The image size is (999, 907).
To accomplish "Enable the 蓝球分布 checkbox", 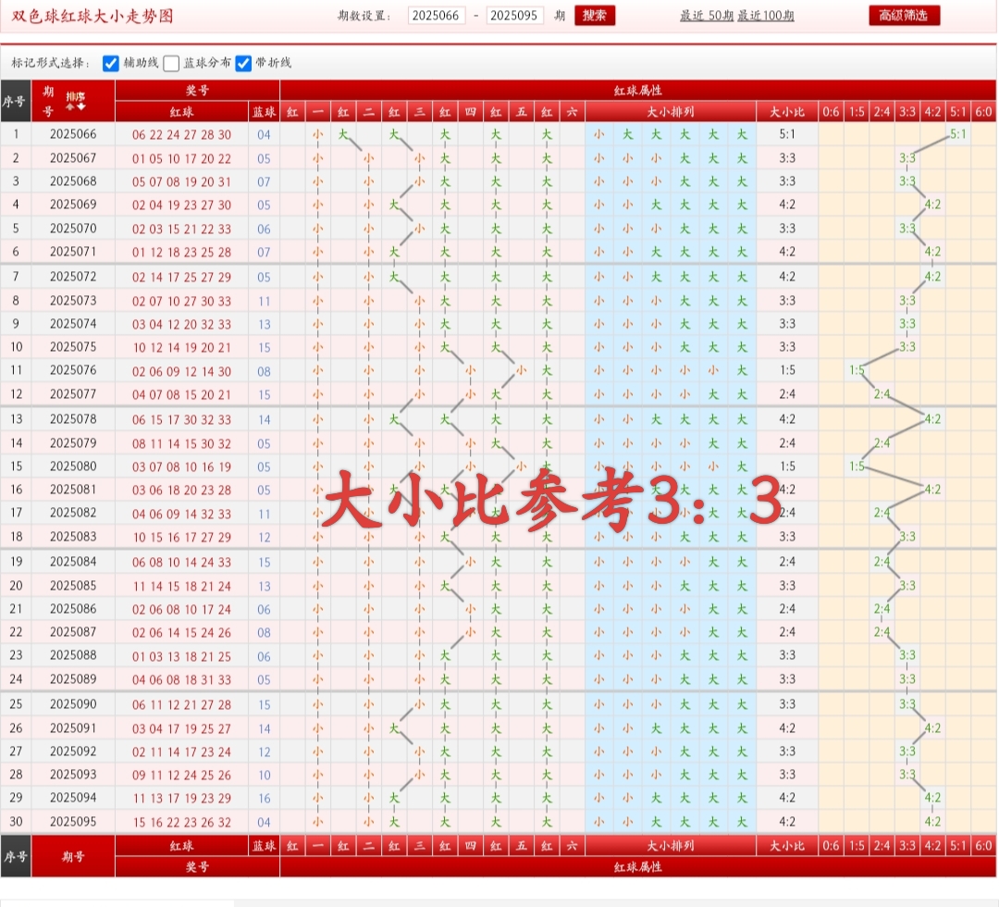I will click(171, 63).
